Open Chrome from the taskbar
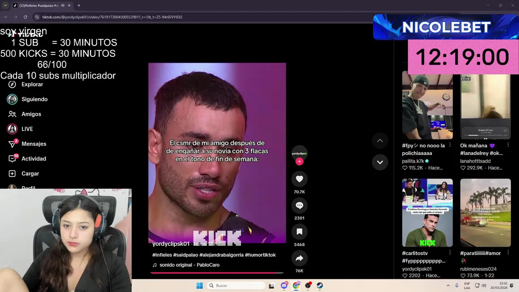This screenshot has height=292, width=519. point(296,286)
